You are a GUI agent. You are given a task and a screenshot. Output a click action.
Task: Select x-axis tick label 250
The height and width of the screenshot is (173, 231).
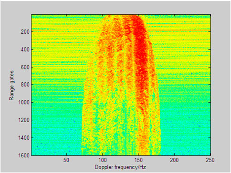pos(210,160)
